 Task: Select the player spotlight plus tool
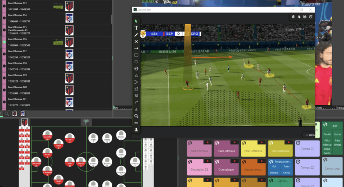tap(136, 69)
